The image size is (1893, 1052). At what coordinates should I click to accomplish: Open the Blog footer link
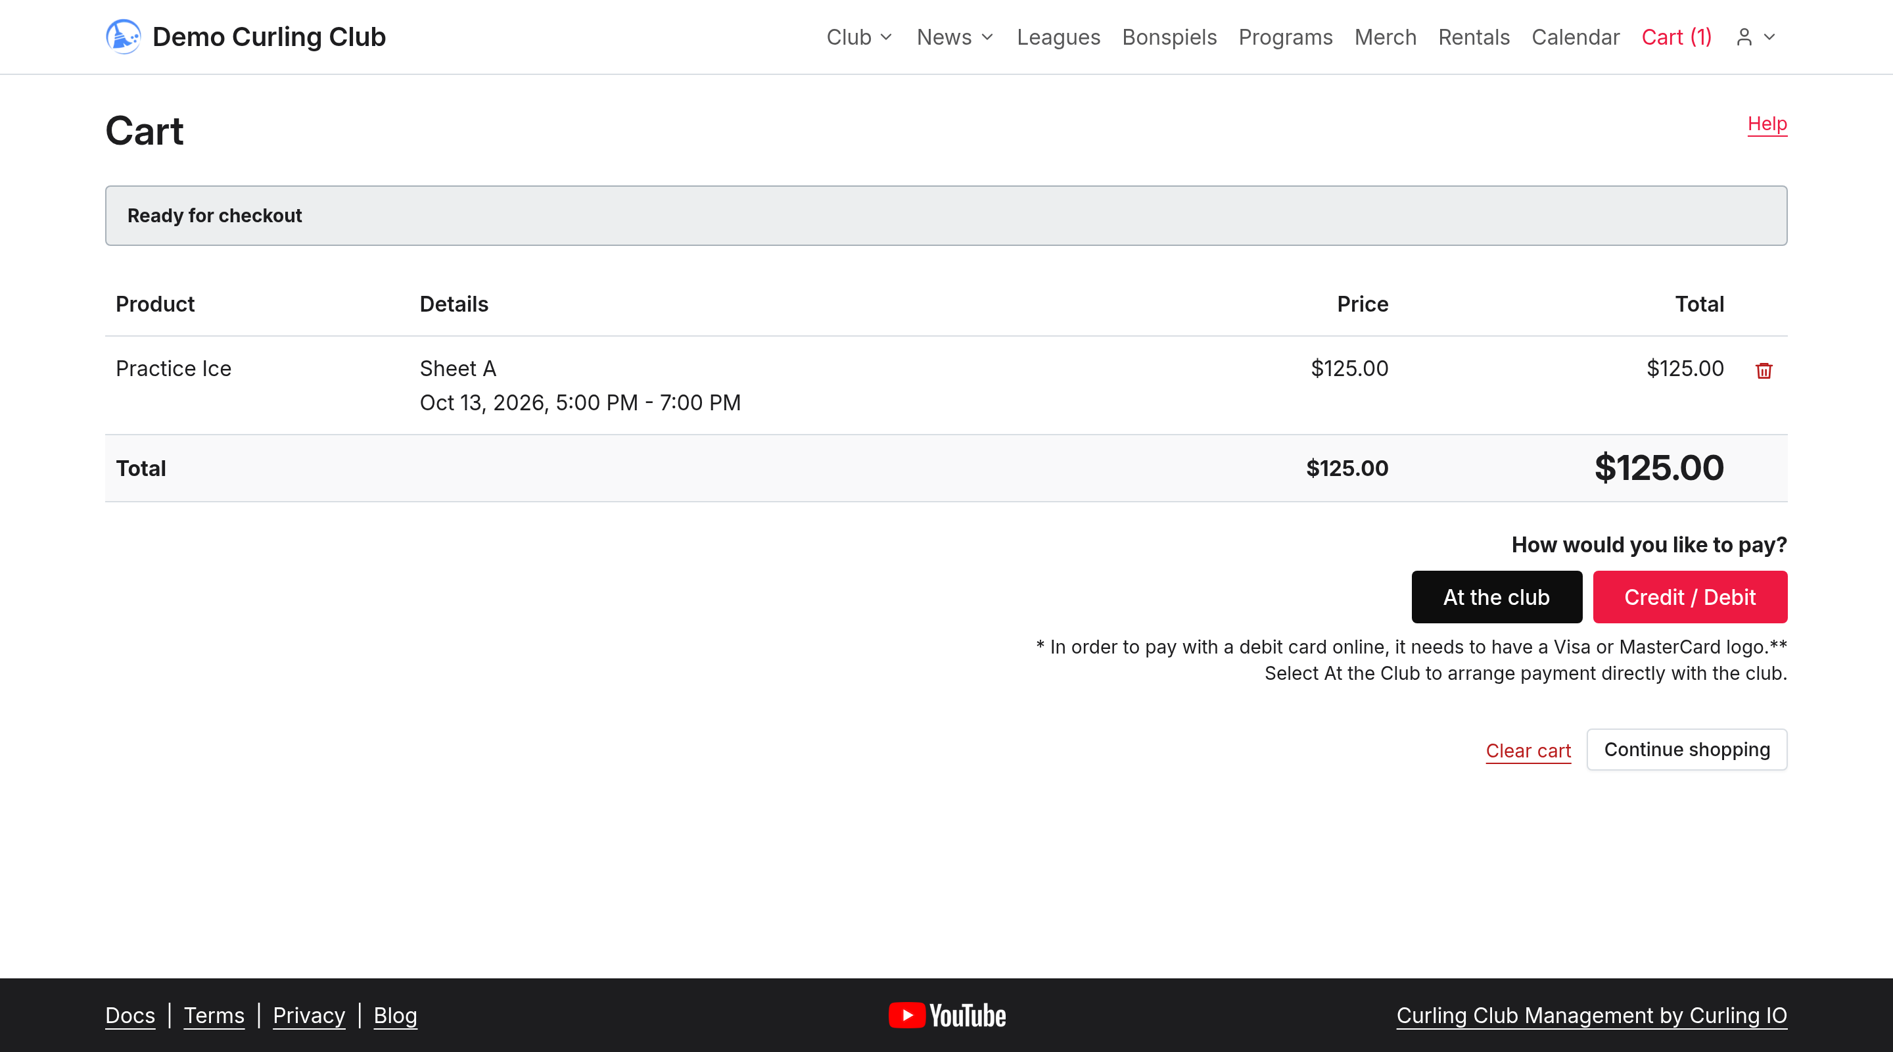coord(395,1015)
